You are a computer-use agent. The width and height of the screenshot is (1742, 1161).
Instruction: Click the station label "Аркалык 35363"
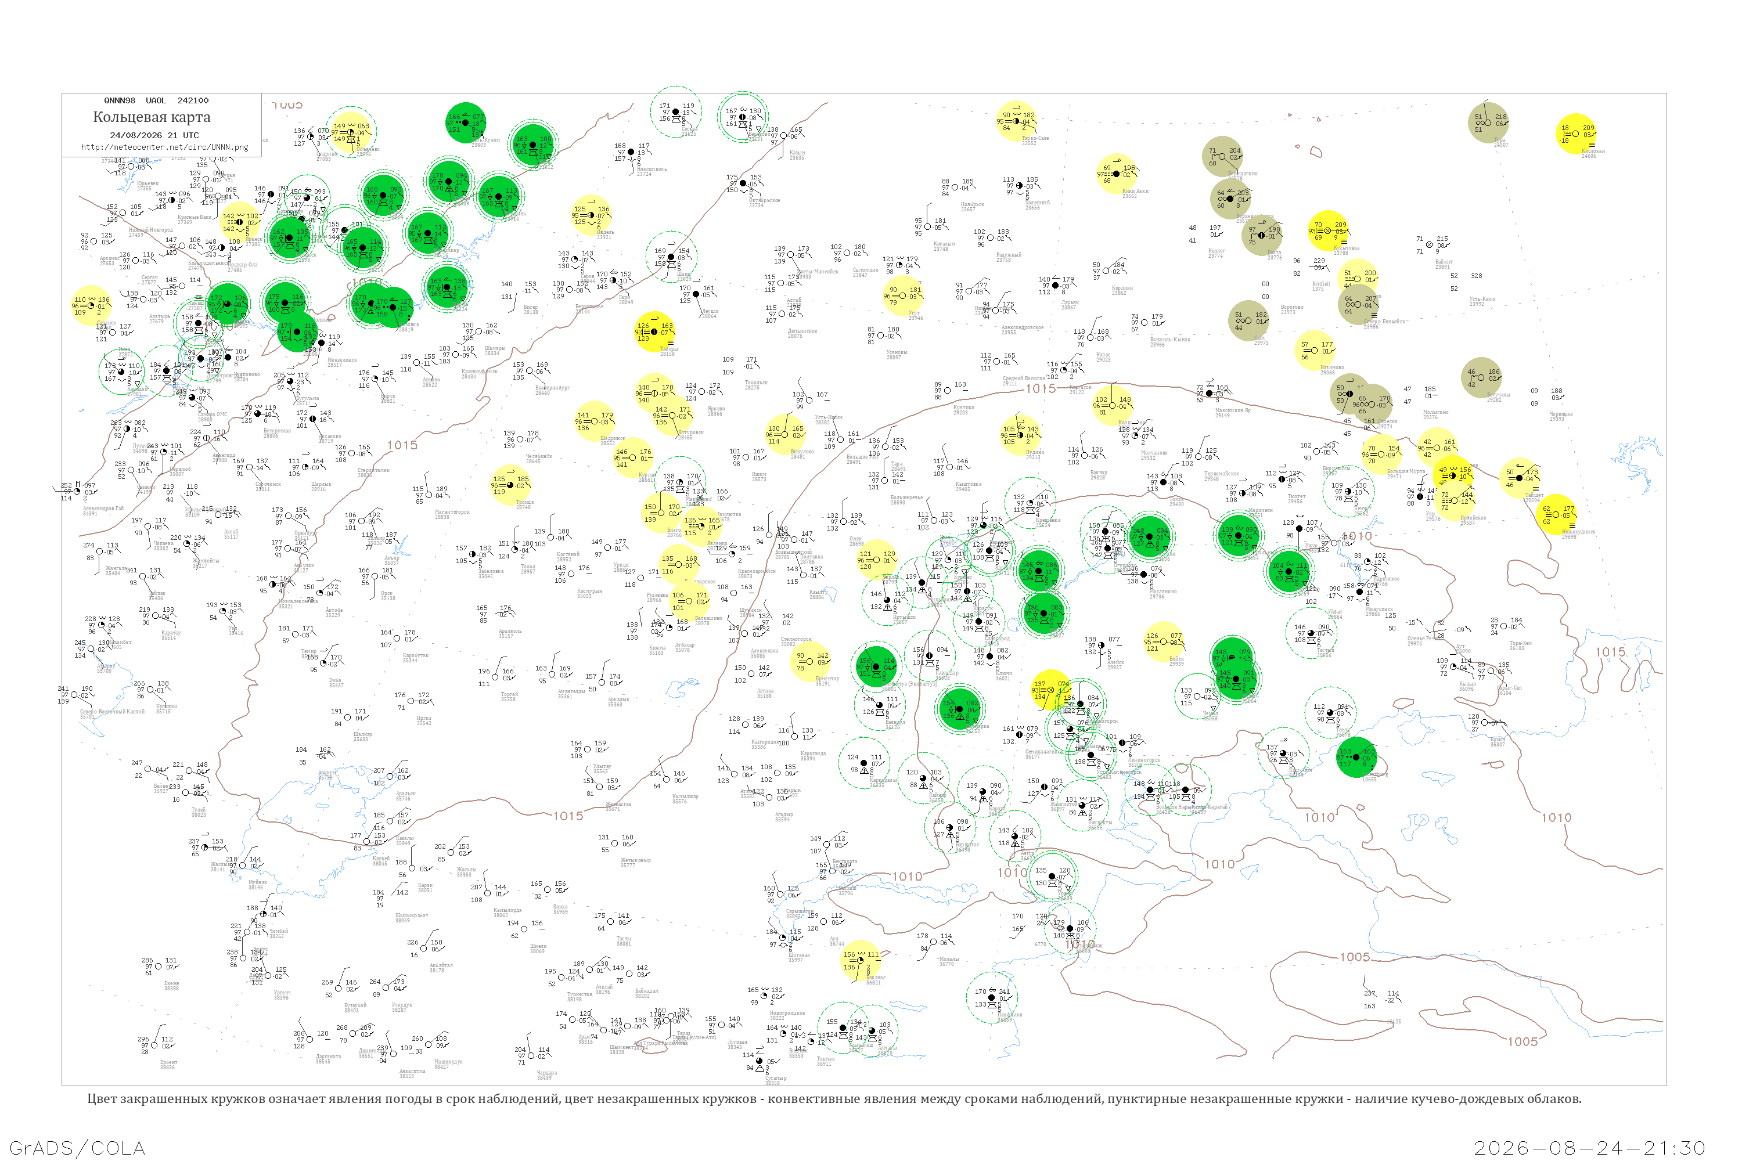tap(618, 702)
